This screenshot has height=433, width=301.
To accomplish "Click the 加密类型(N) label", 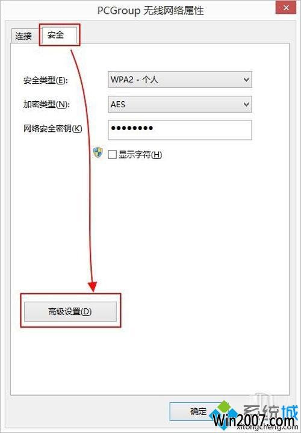I will click(x=46, y=104).
